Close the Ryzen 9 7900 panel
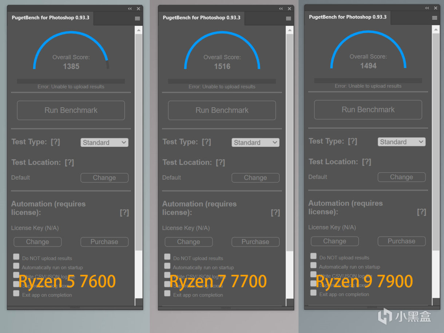 click(x=436, y=8)
